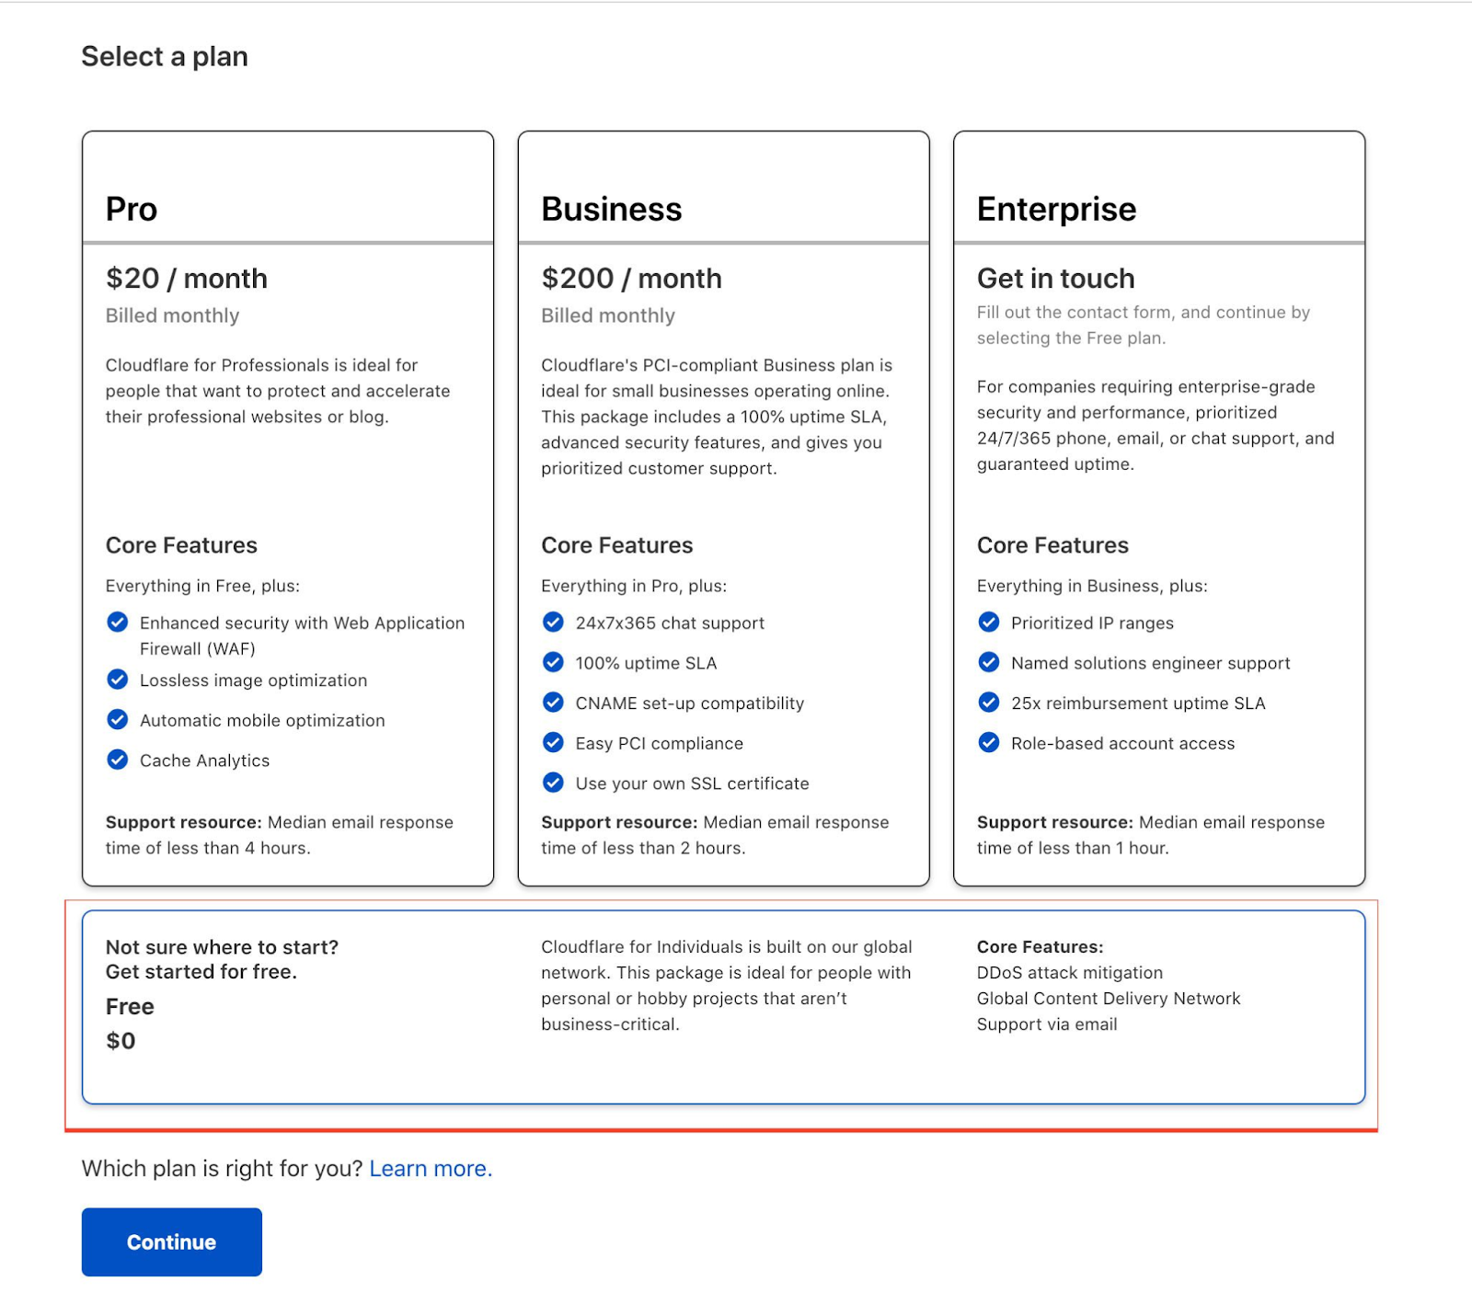Click the "25x reimbursement uptime SLA" text
This screenshot has height=1304, width=1472.
pos(1138,703)
